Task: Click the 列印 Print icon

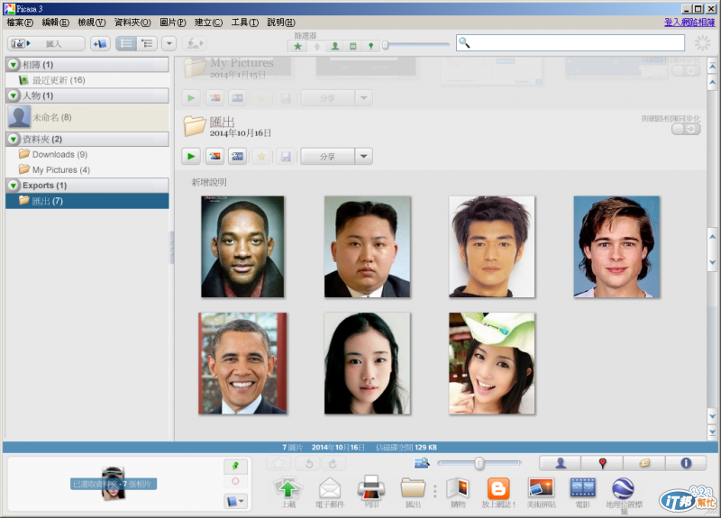Action: point(371,492)
